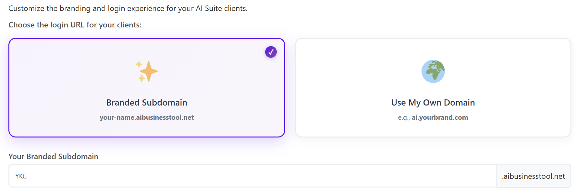This screenshot has height=193, width=574.
Task: Click the Customize the branding description text
Action: pyautogui.click(x=128, y=8)
